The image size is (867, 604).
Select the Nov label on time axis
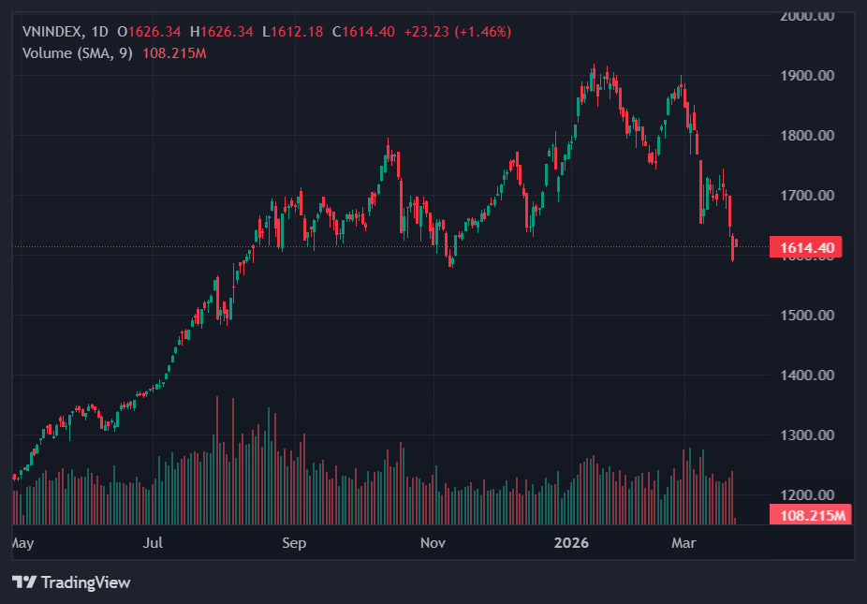(x=432, y=542)
